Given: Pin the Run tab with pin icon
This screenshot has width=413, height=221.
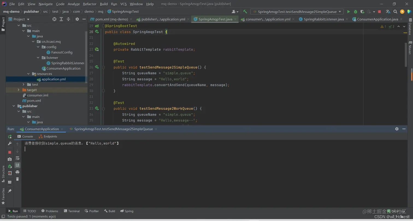Looking at the screenshot, I should [10, 191].
